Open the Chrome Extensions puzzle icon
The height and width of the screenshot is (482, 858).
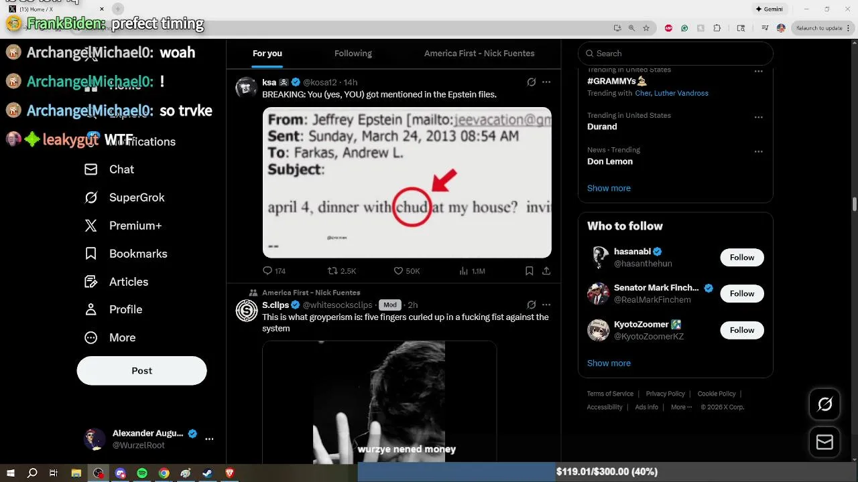point(717,28)
